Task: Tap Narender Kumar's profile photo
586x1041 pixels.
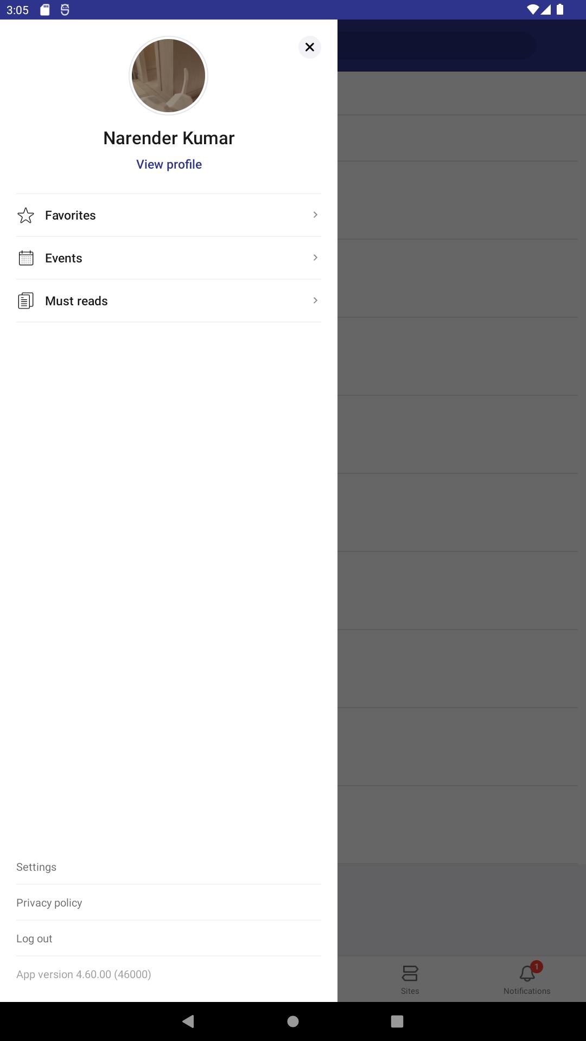Action: [169, 76]
